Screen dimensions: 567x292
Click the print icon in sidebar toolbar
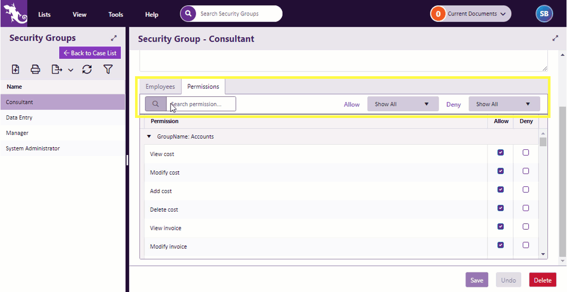coord(35,70)
